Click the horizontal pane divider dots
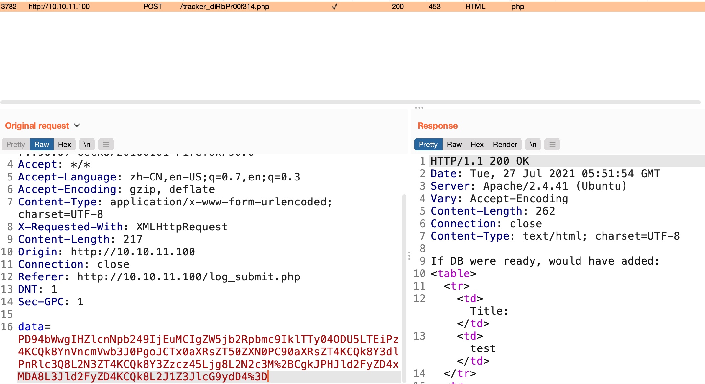705x384 pixels. click(x=419, y=108)
